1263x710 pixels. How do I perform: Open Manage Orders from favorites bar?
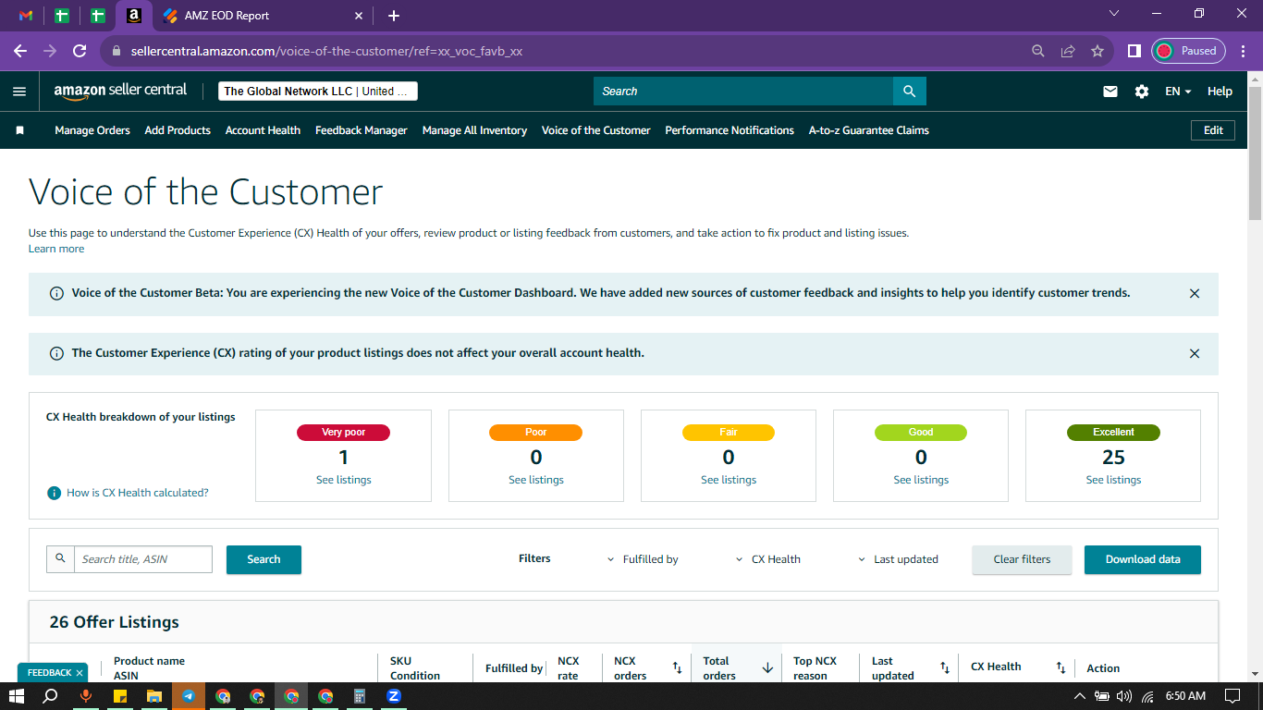pyautogui.click(x=92, y=130)
